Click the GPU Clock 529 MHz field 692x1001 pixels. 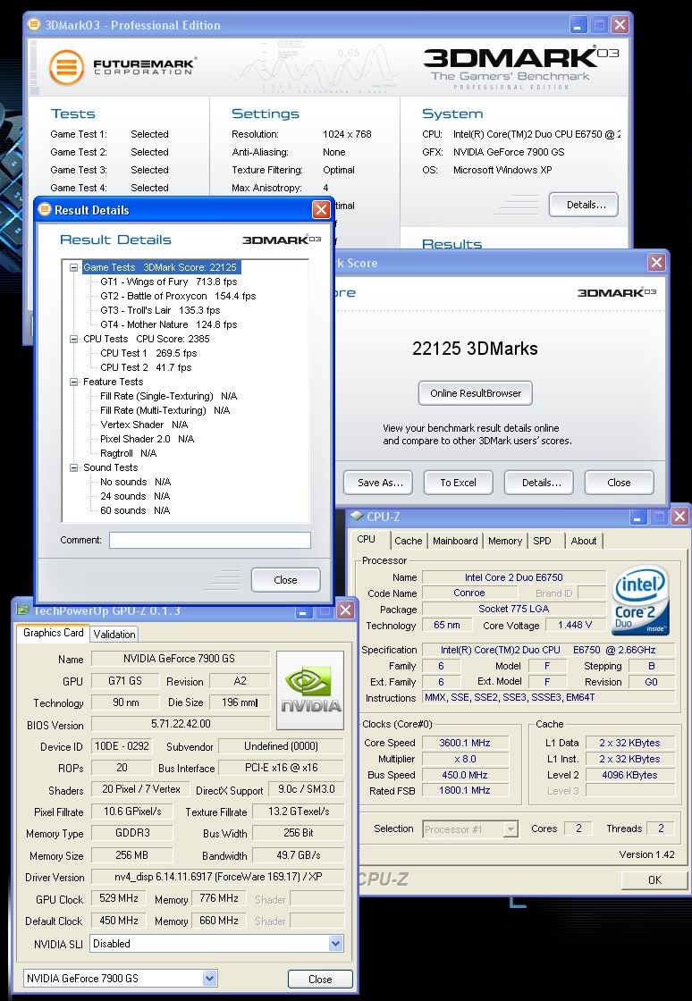coord(119,899)
